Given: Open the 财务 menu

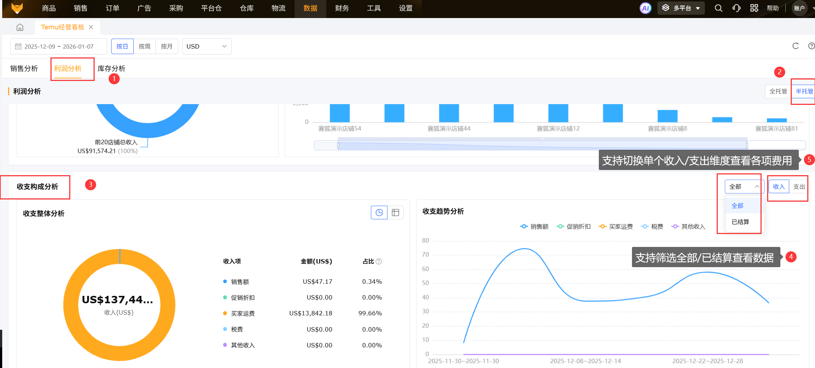Looking at the screenshot, I should [342, 8].
